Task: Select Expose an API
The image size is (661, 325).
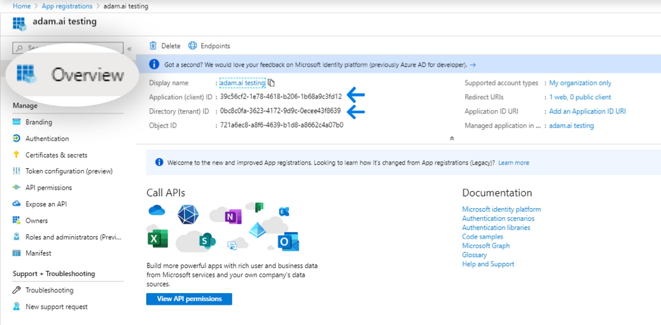Action: pos(47,204)
